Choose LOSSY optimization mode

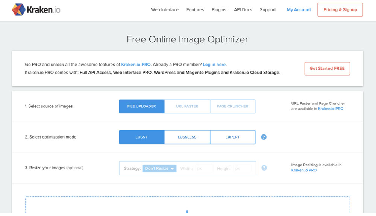[142, 137]
